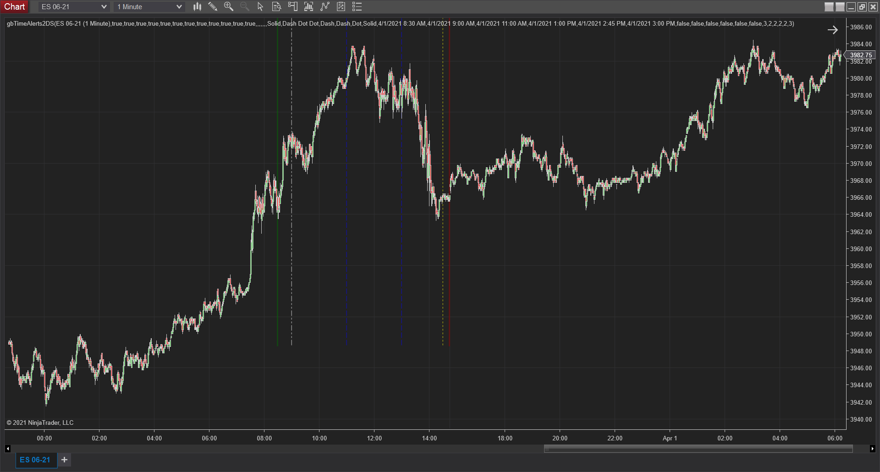Click the zoom out magnifier icon
The height and width of the screenshot is (472, 880).
(x=245, y=6)
